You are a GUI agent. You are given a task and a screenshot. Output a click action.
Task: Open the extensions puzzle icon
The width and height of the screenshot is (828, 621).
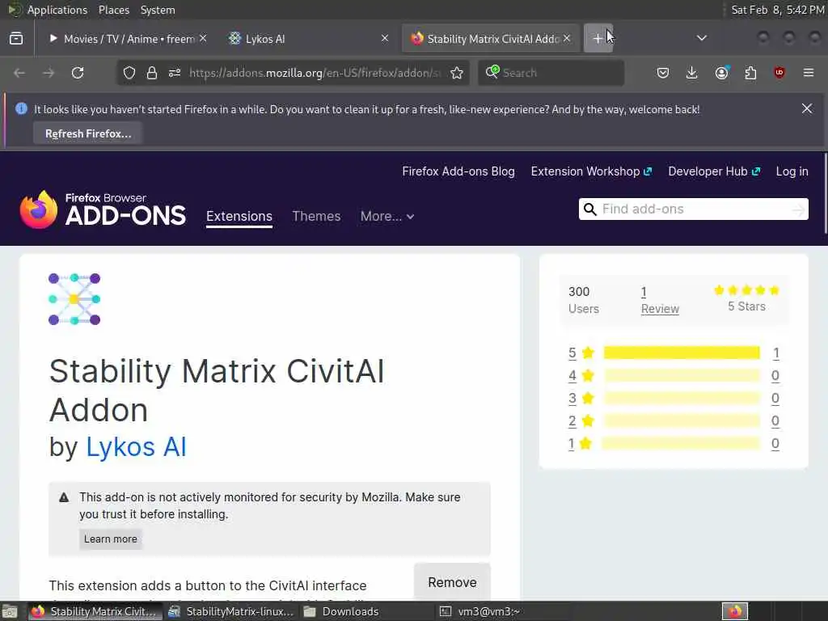(x=750, y=73)
